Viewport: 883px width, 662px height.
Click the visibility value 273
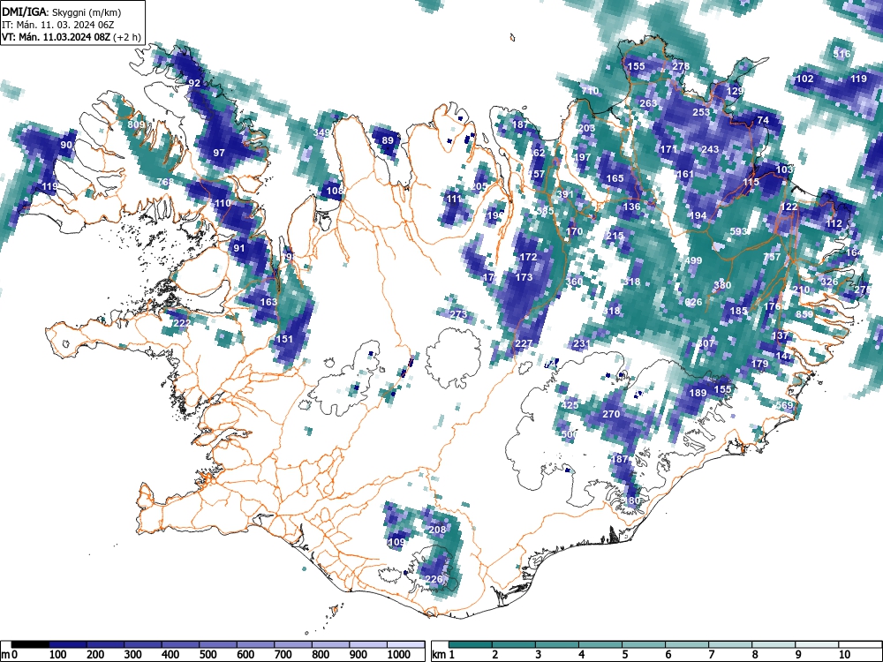tap(459, 314)
